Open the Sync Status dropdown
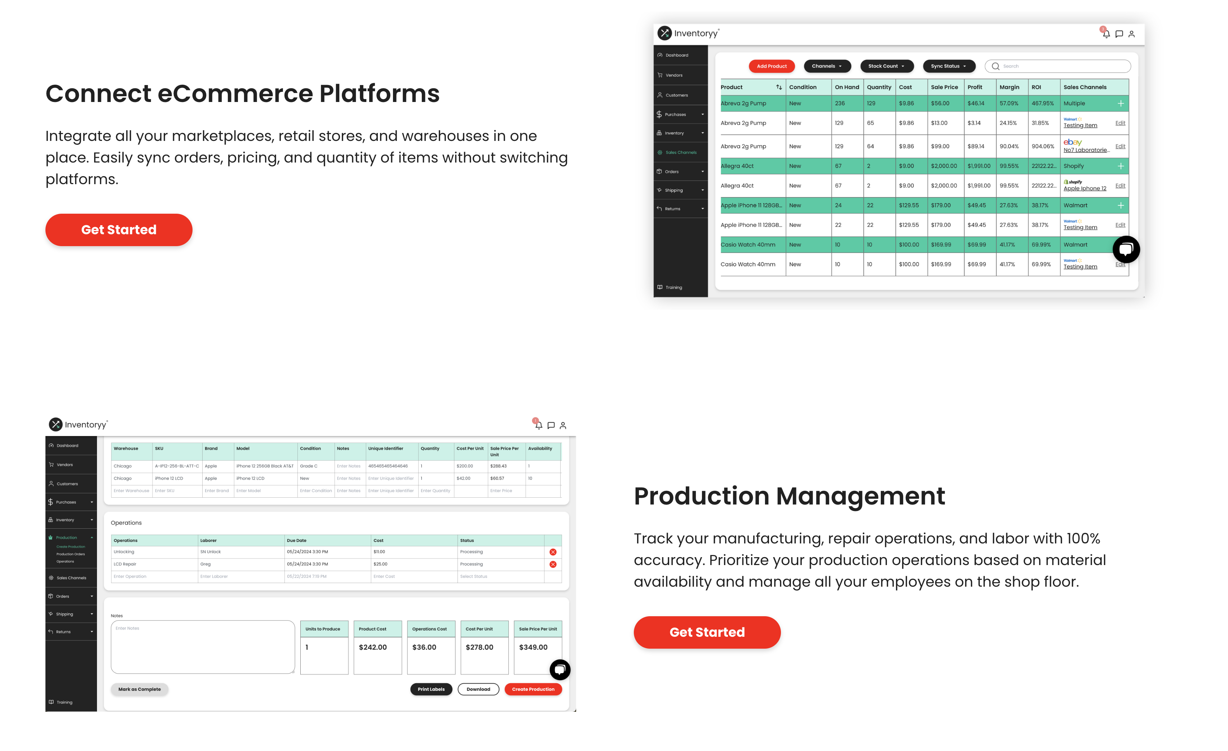Viewport: 1228px width, 751px height. 949,66
